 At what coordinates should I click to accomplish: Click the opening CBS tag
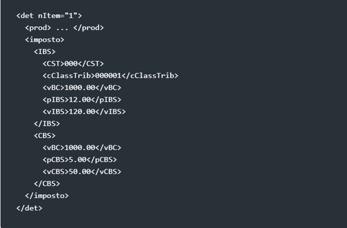pos(44,136)
